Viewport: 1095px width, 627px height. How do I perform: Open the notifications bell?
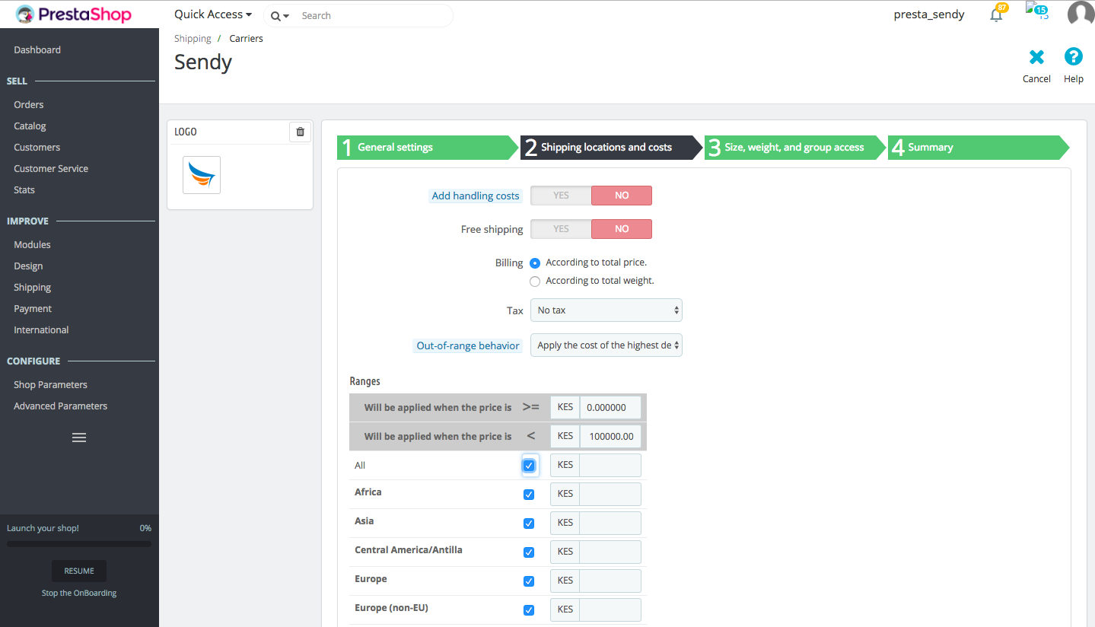point(996,14)
